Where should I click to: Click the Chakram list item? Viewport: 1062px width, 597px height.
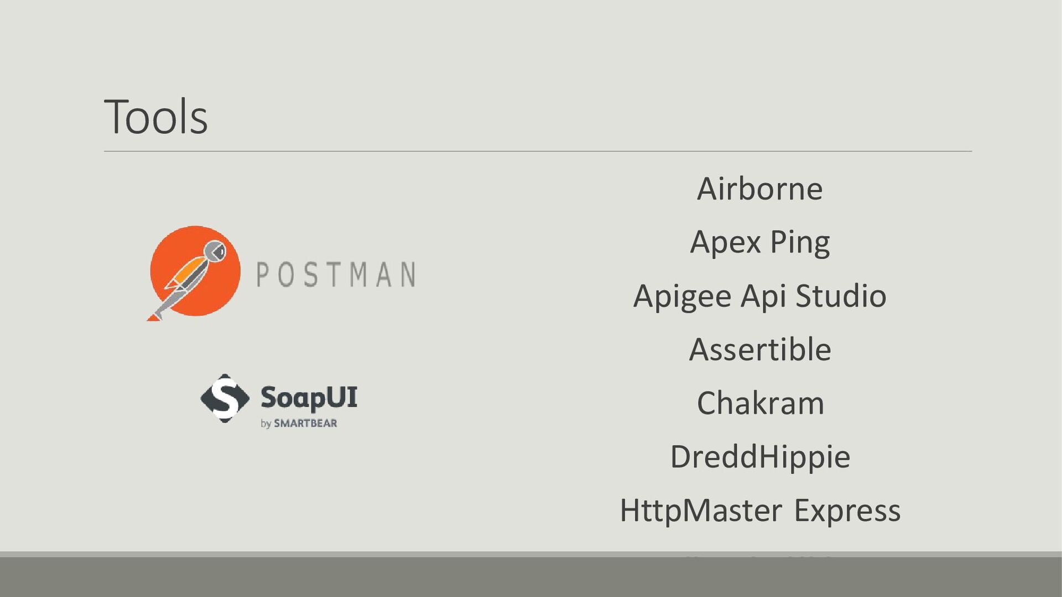click(761, 403)
